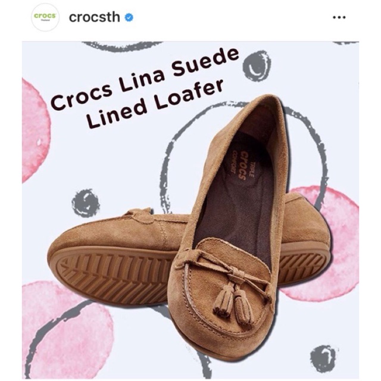Tap the "Lined Loafer" text line
The height and width of the screenshot is (381, 381).
[155, 104]
